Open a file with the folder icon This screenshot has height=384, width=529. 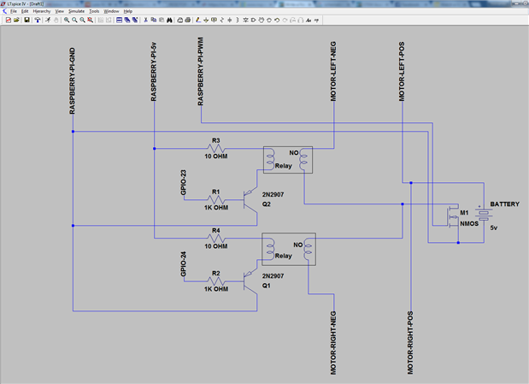click(x=16, y=19)
